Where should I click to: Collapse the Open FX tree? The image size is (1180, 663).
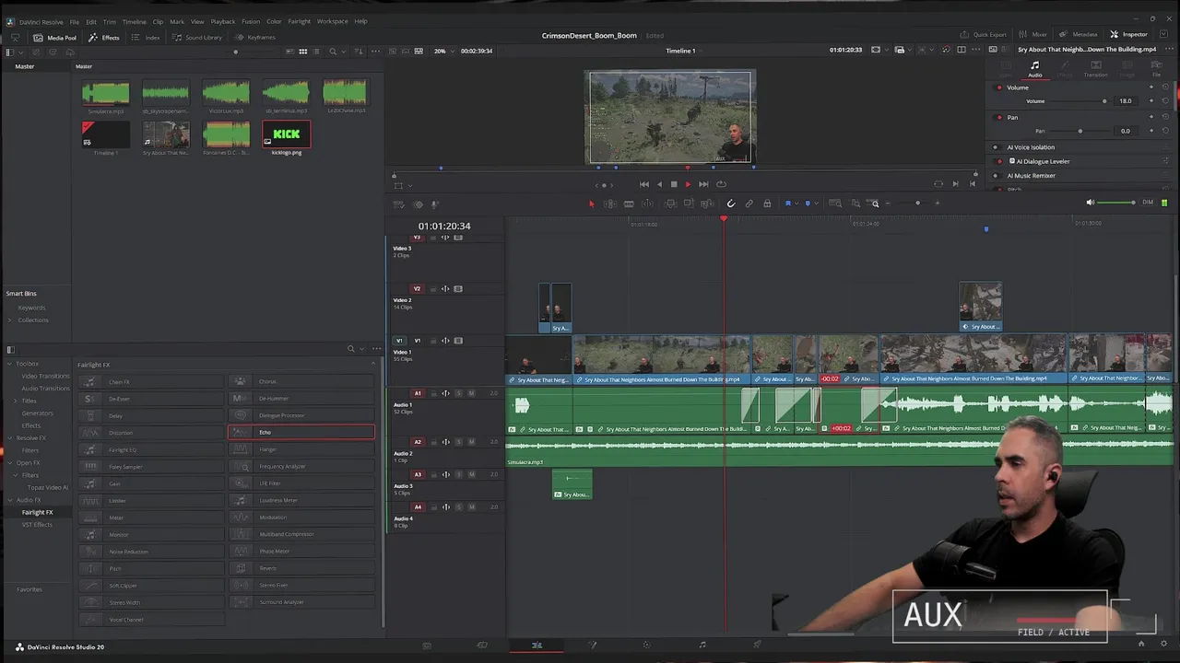click(9, 463)
